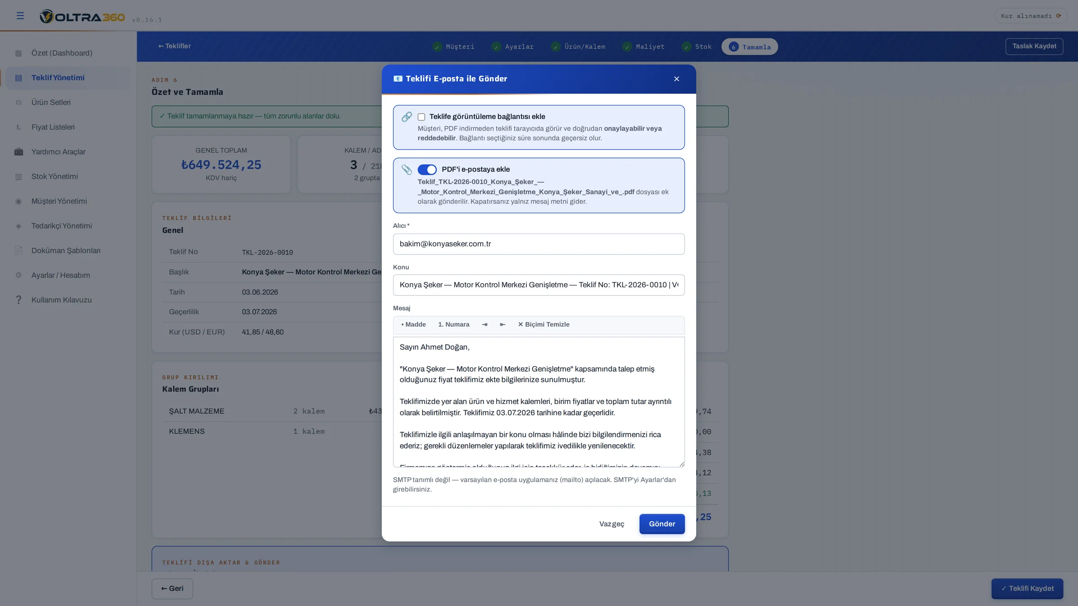The image size is (1078, 606).
Task: Click the increase indent arrow icon
Action: click(485, 325)
